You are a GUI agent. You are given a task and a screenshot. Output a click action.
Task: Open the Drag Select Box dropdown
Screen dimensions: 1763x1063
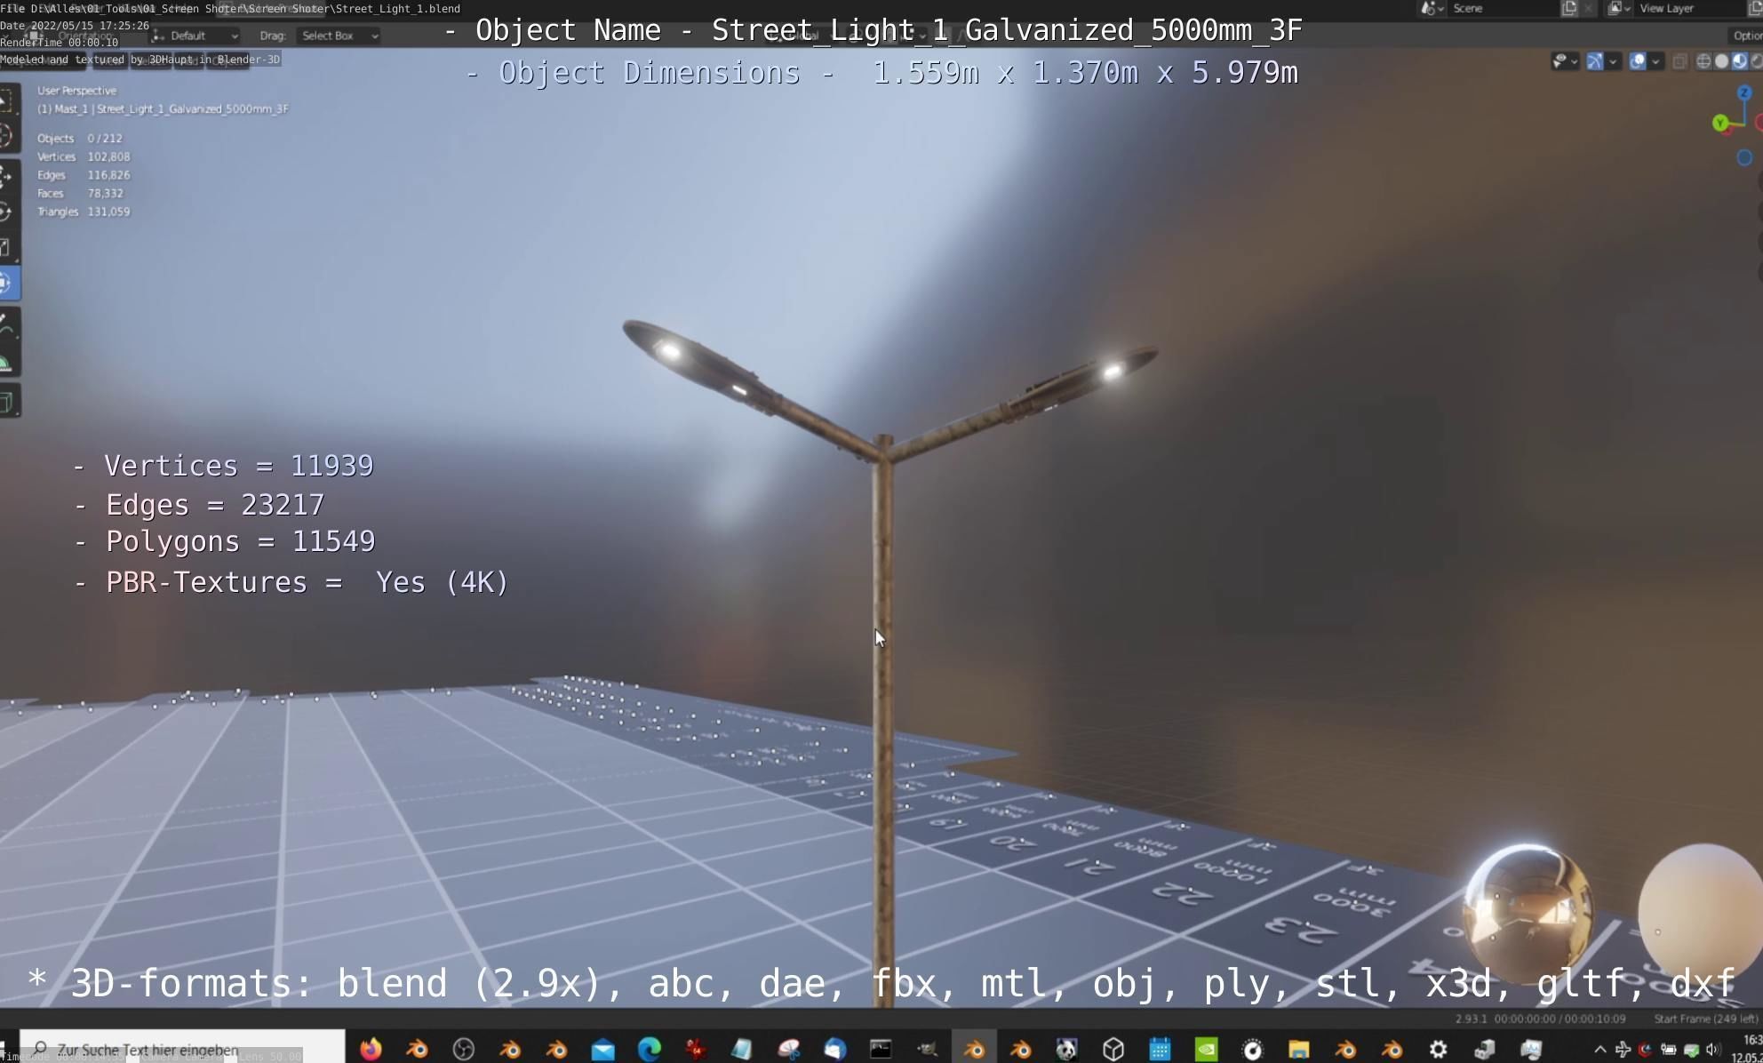[x=339, y=36]
